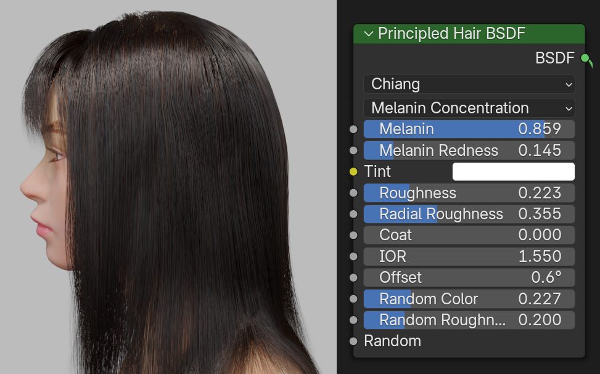
Task: Click the Principled Hair BSDF node title
Action: (x=451, y=33)
